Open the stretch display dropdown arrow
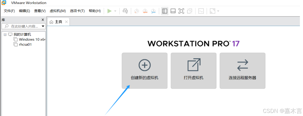The height and width of the screenshot is (116, 303). (x=218, y=11)
